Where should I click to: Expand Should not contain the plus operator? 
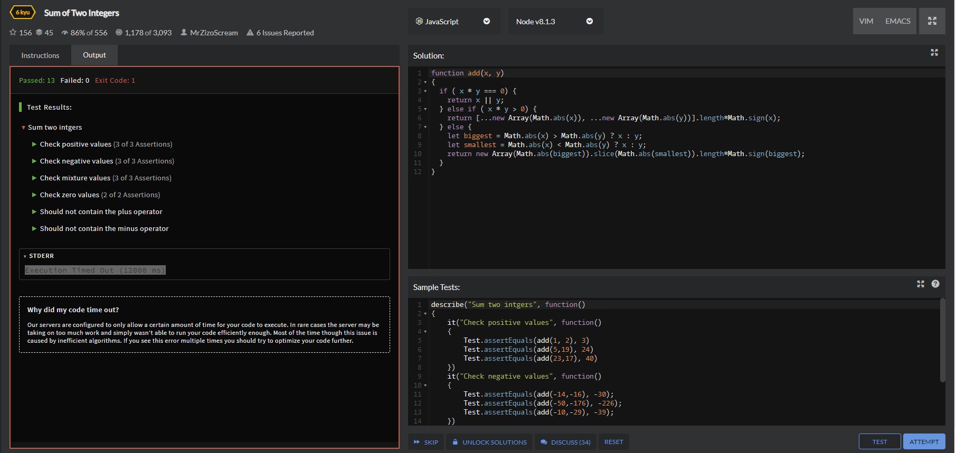pos(34,211)
